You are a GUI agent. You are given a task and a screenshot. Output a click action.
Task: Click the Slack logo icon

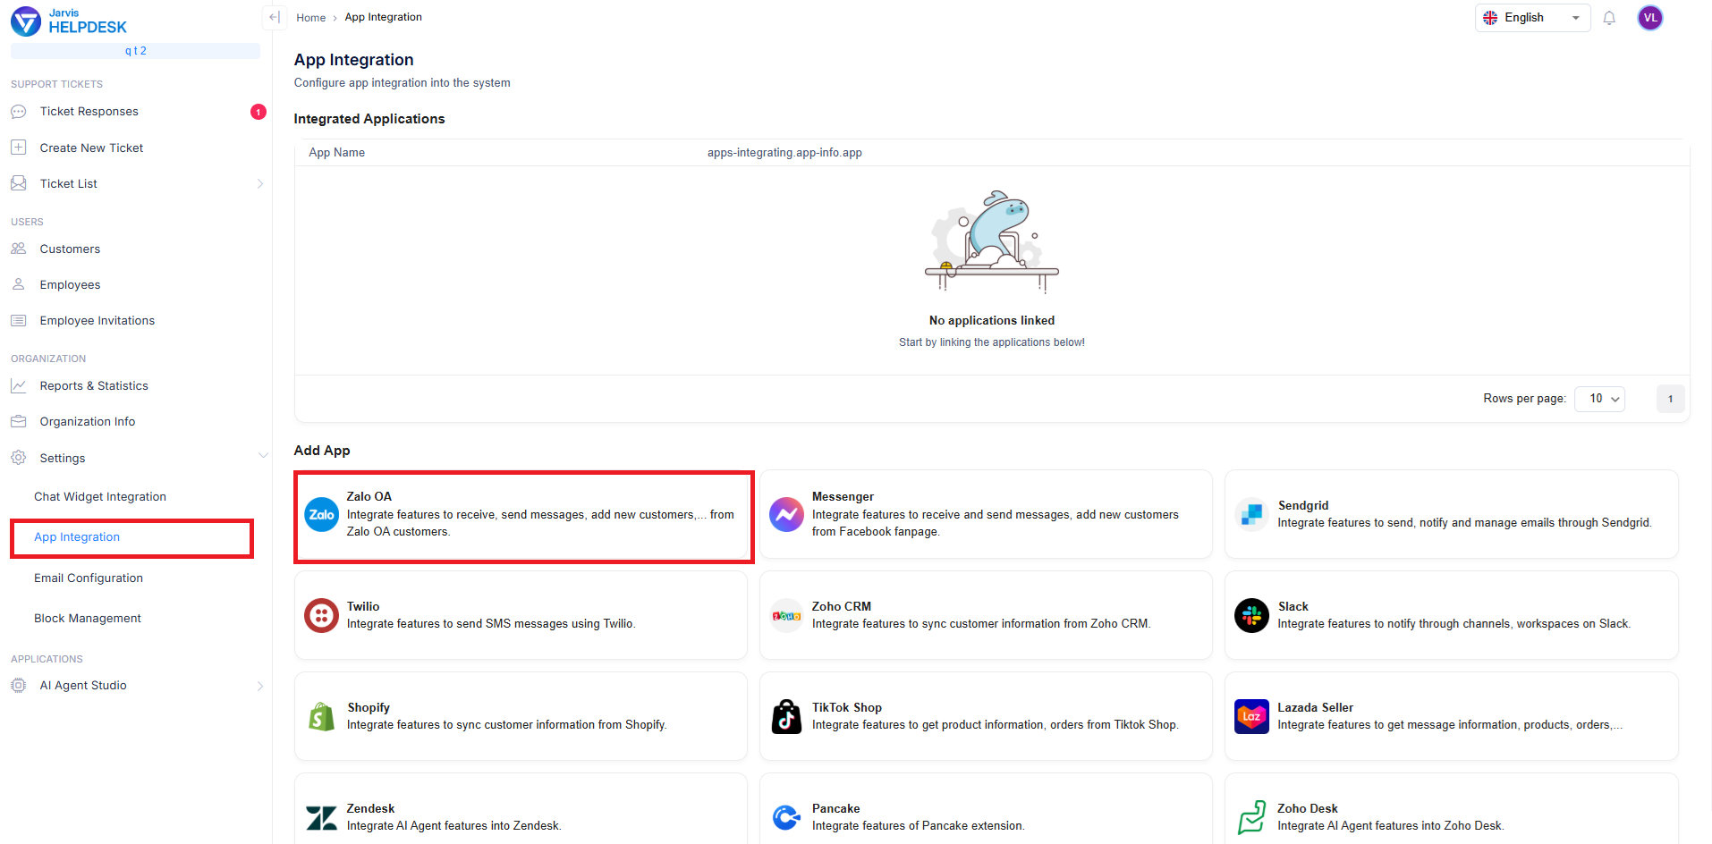(1251, 615)
